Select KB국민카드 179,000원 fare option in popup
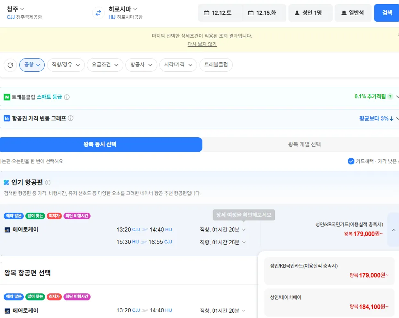The height and width of the screenshot is (318, 399). tap(329, 271)
